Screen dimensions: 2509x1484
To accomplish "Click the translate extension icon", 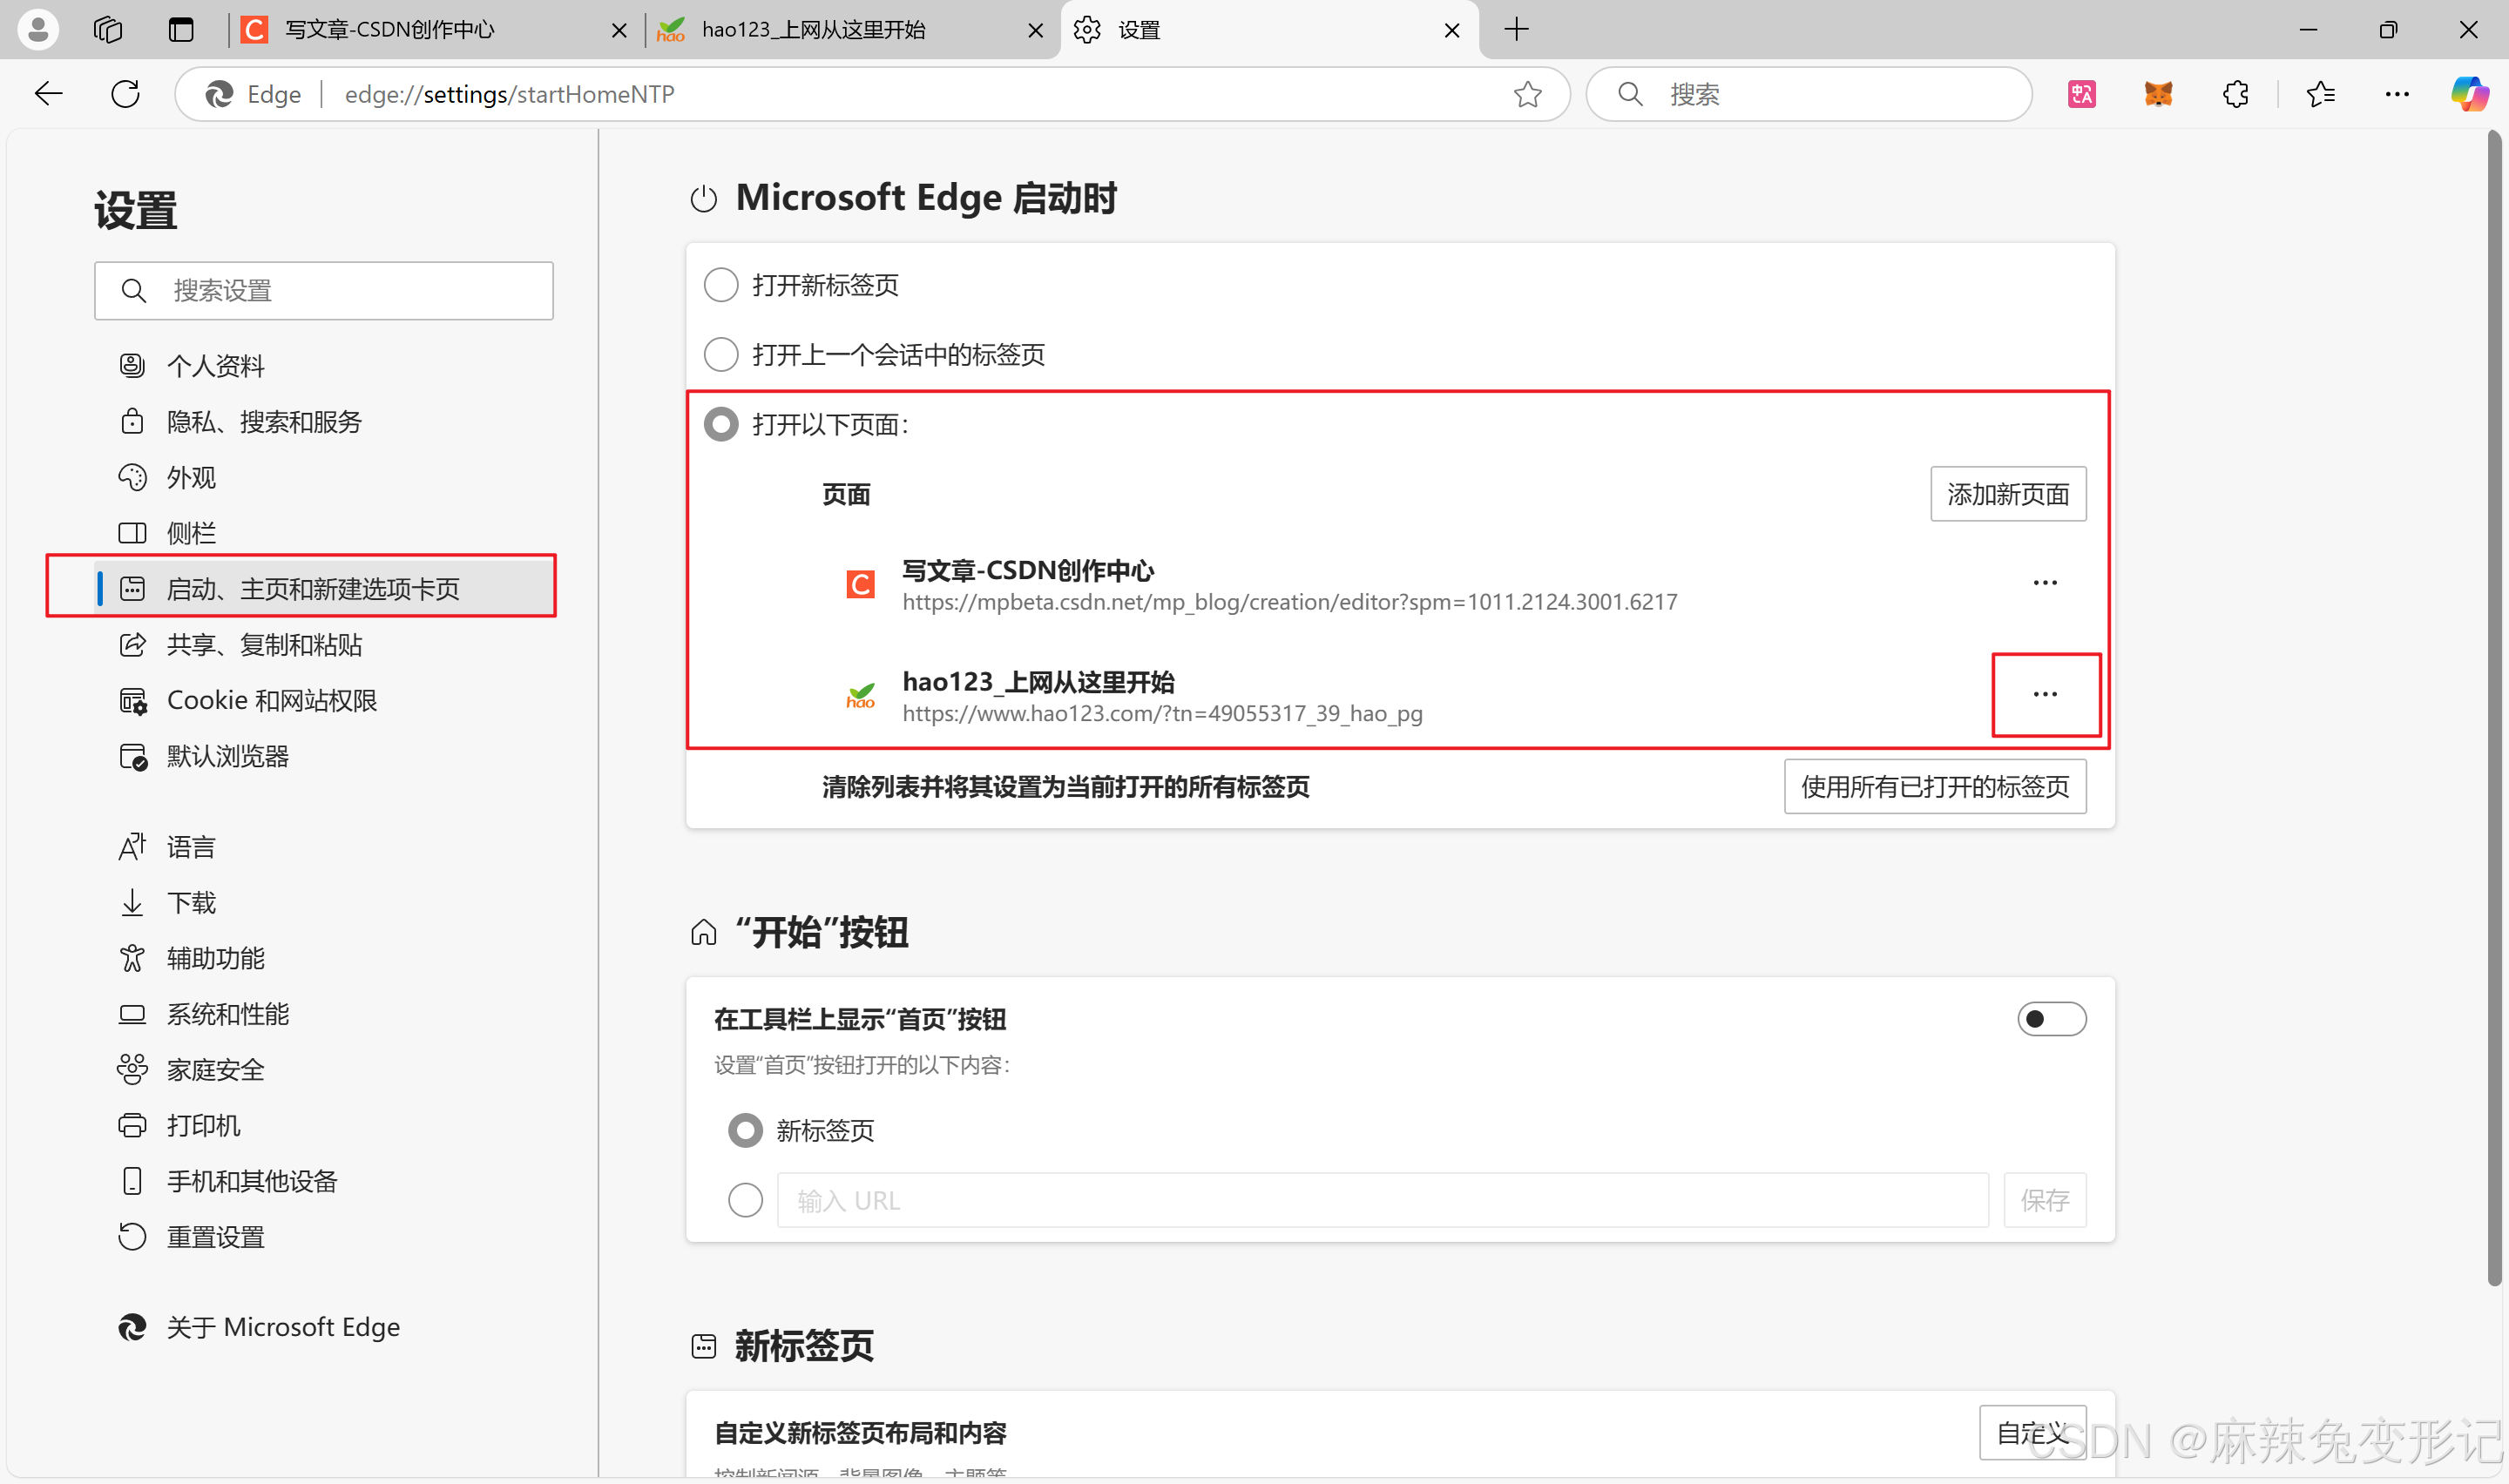I will coord(2081,94).
